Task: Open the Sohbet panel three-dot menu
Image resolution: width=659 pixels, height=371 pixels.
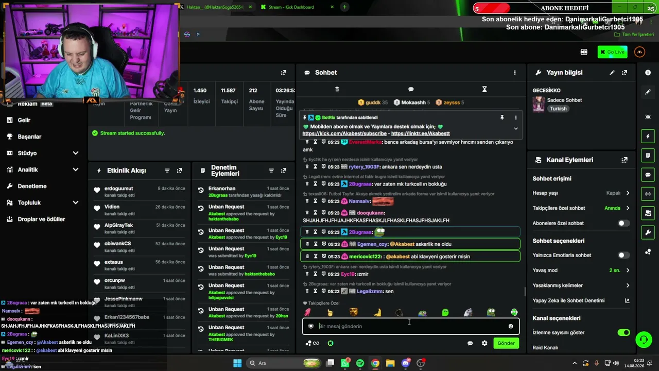Action: point(514,73)
